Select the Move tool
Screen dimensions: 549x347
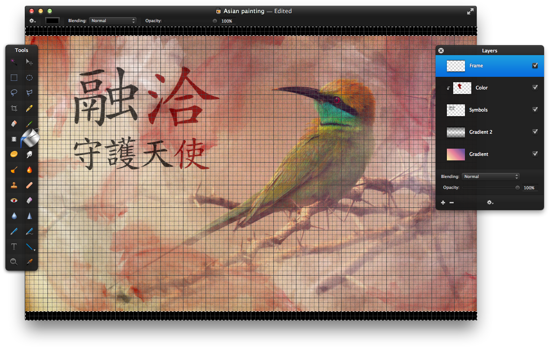click(29, 62)
